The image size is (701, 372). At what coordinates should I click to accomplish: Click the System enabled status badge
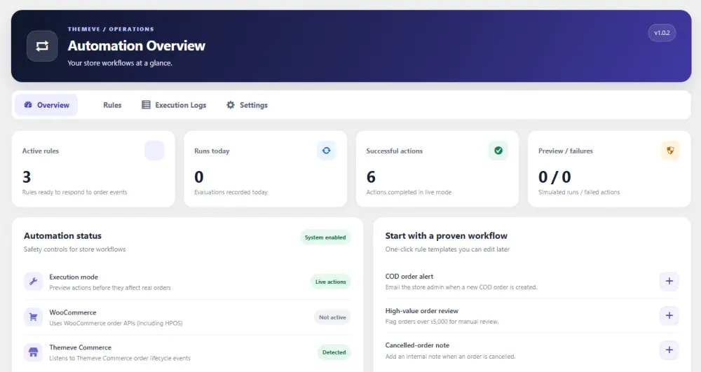click(325, 237)
